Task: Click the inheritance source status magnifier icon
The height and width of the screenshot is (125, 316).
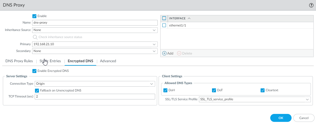Action: (x=35, y=37)
